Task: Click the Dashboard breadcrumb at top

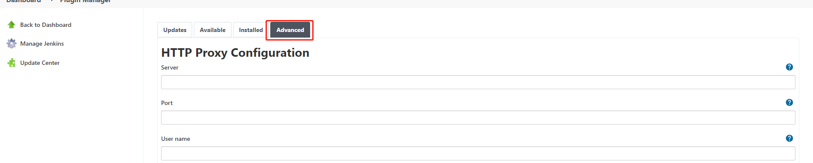Action: [x=24, y=1]
